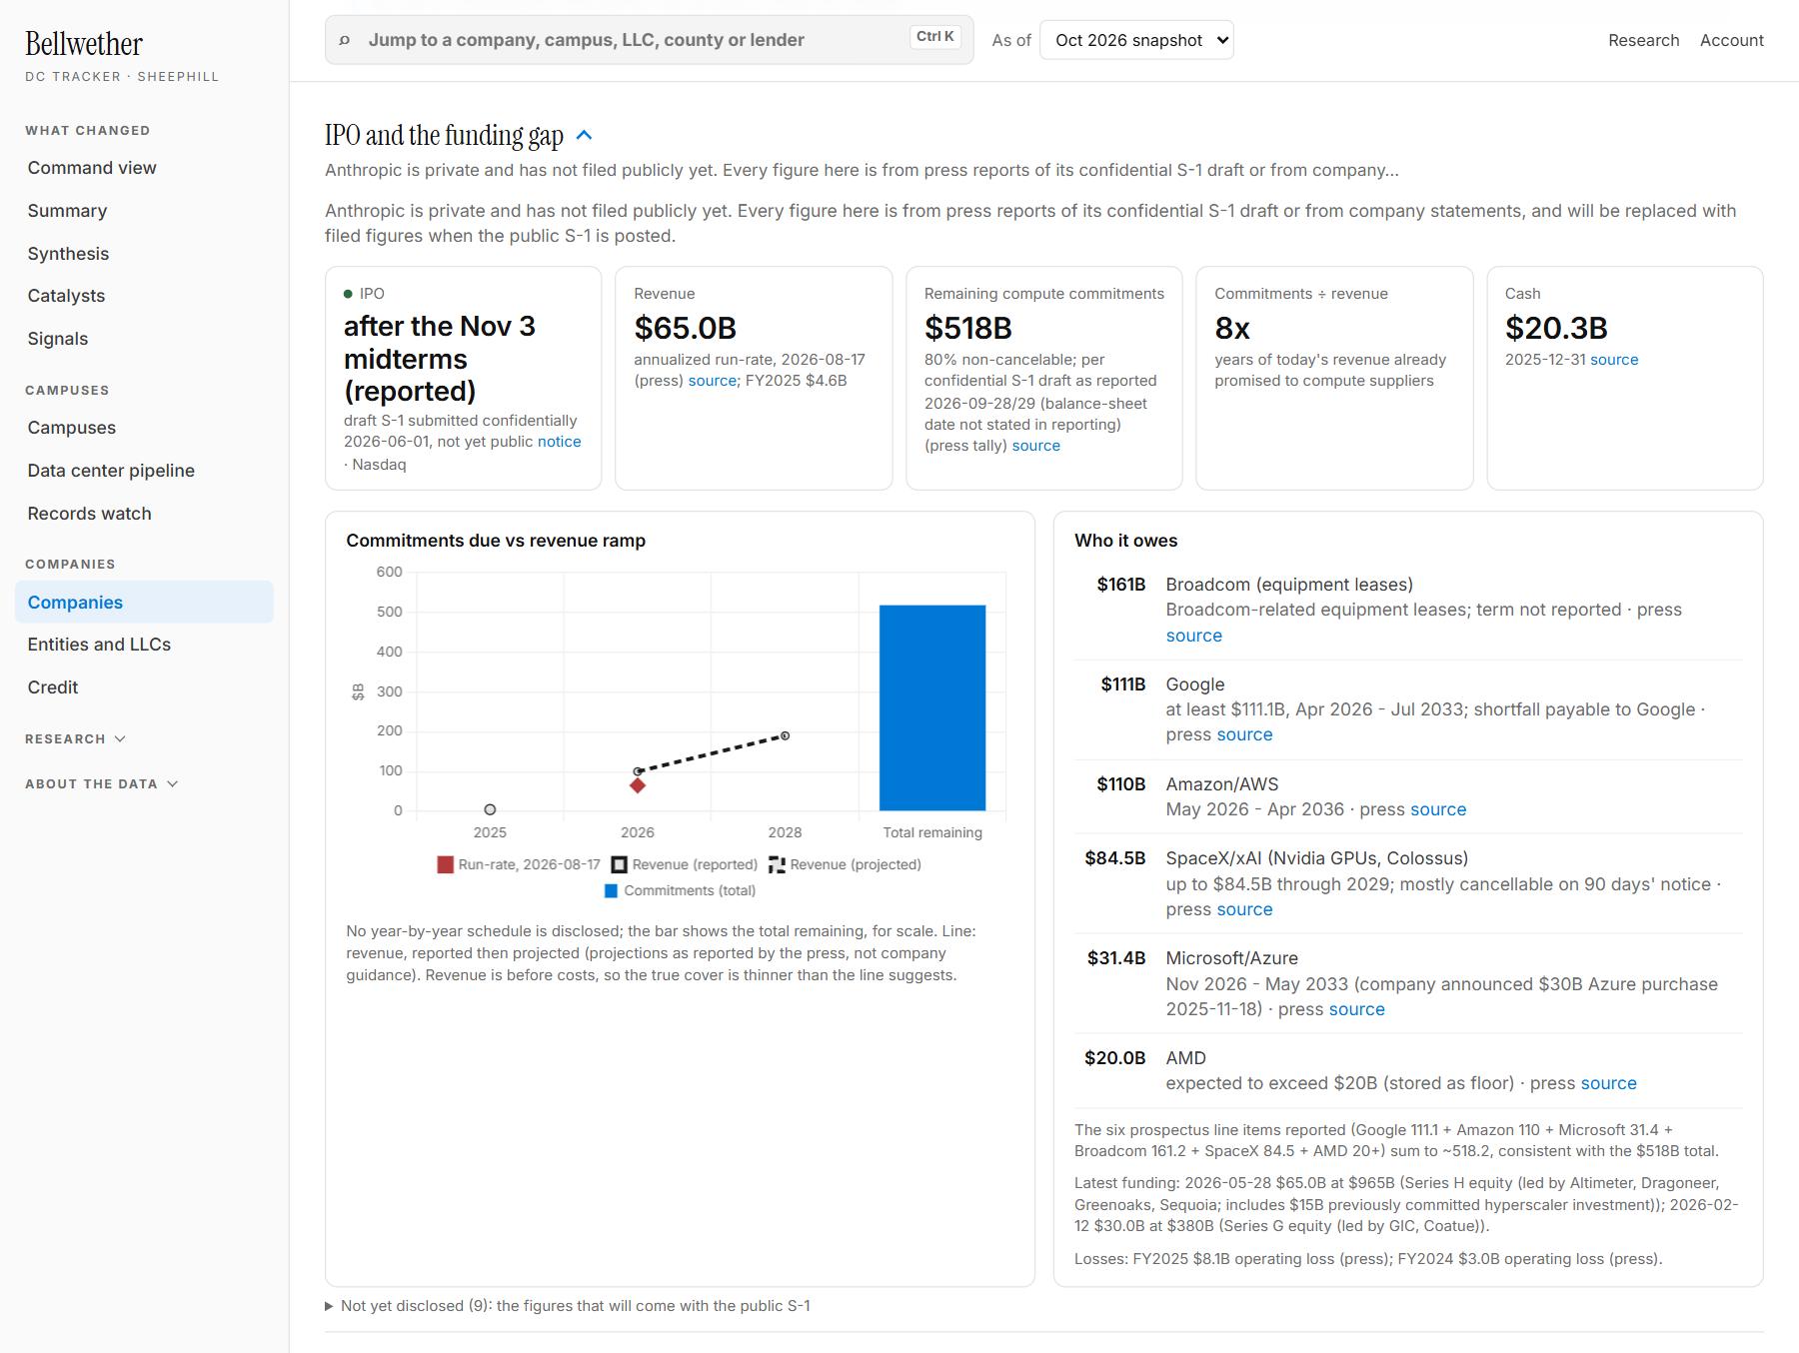Toggle Run-rate legend swatch in chart
This screenshot has height=1353, width=1799.
tap(446, 864)
